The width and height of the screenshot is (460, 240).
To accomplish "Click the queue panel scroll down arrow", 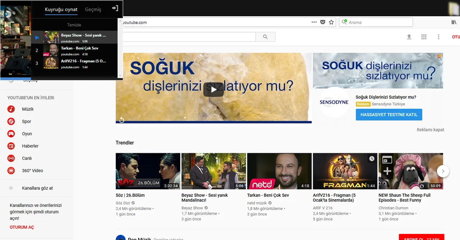I will (x=120, y=76).
